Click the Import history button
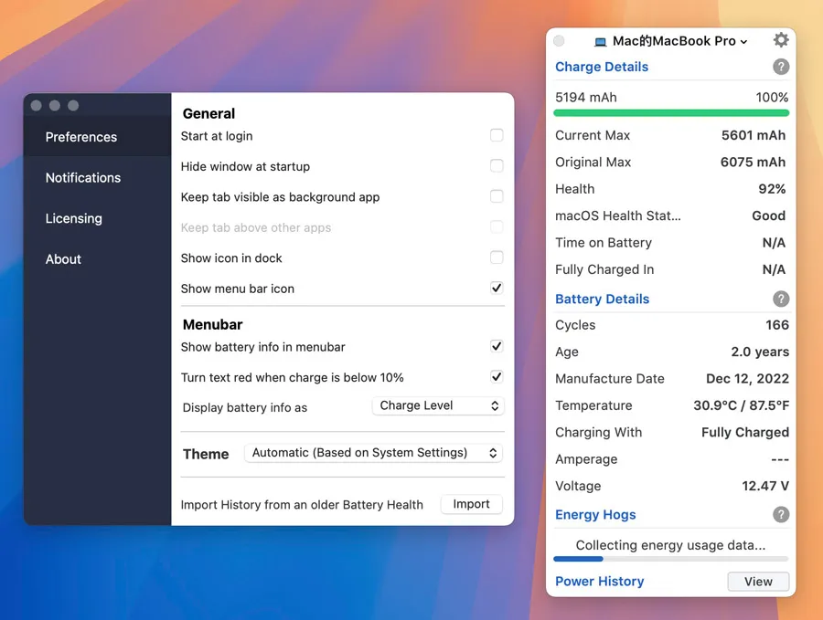Screen dimensions: 823x620 coord(471,504)
